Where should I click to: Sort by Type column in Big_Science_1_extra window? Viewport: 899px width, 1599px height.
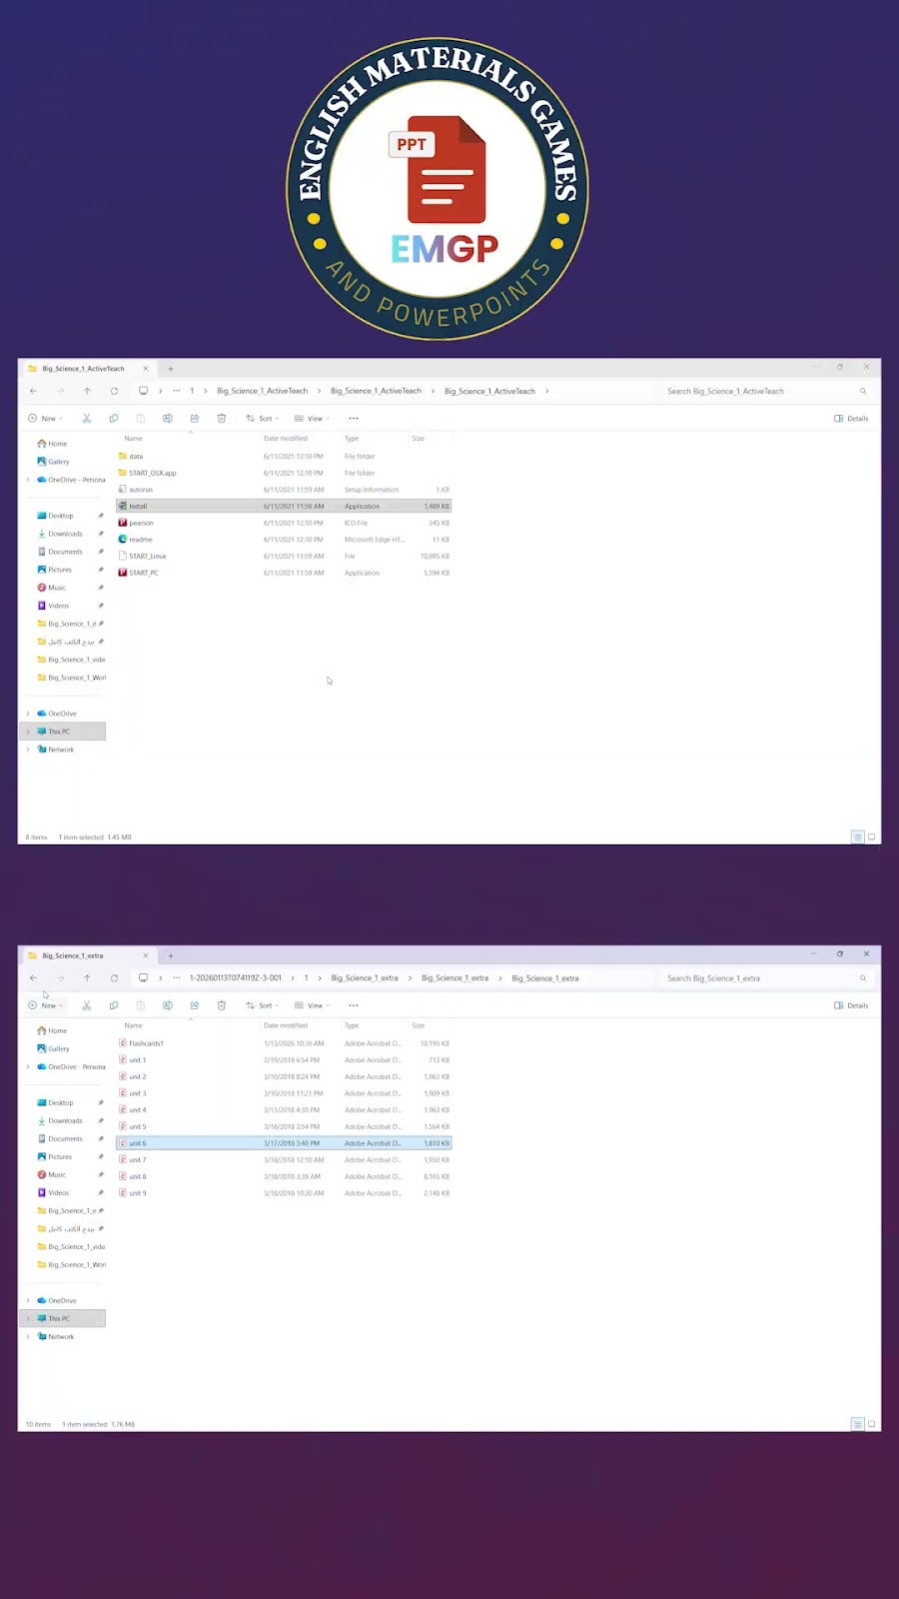click(352, 1025)
